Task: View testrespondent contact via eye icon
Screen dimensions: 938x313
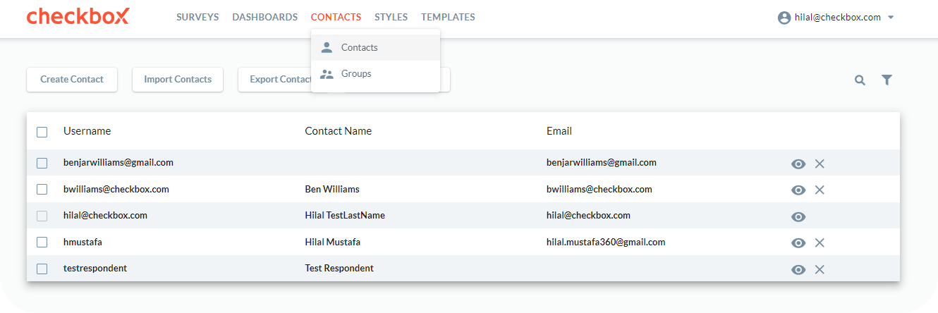Action: (798, 269)
